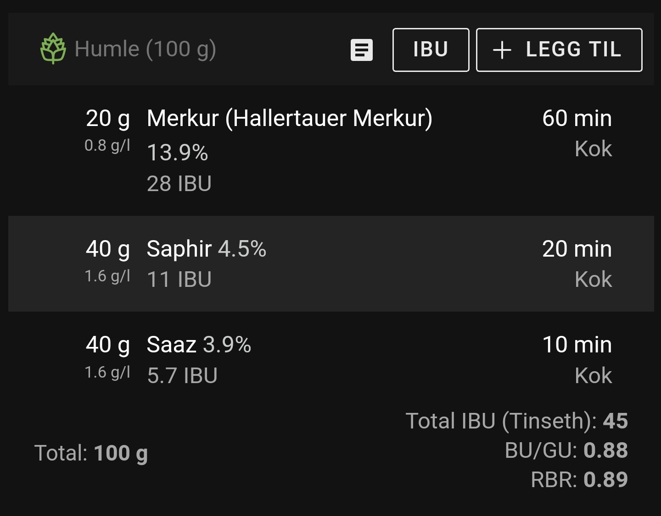Select the Saaz 3.9% hop entry
This screenshot has height=516, width=661.
coord(331,360)
